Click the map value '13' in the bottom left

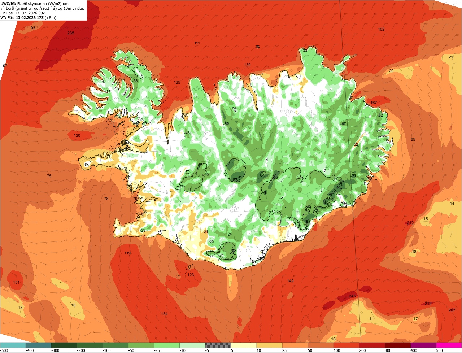(20, 308)
